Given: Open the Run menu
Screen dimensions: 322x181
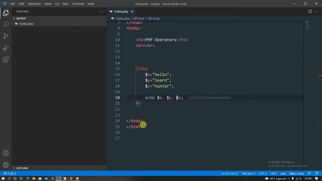Looking at the screenshot, I should click(65, 4).
